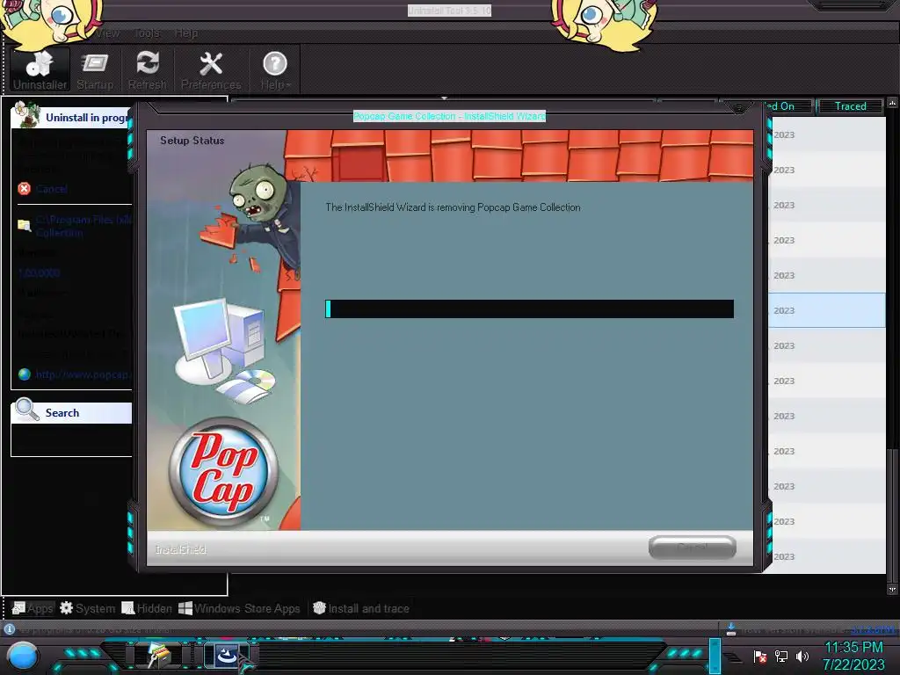Open the View menu
900x675 pixels.
106,33
